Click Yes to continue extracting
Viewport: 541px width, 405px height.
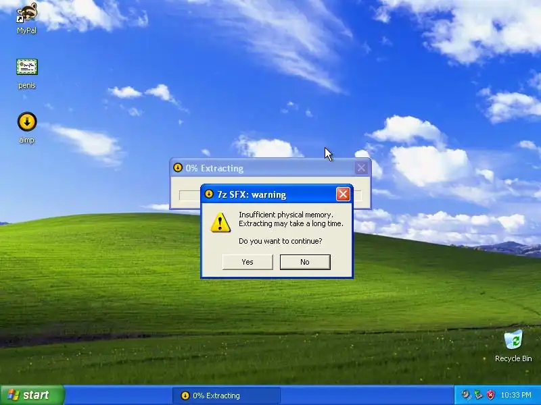pos(248,262)
